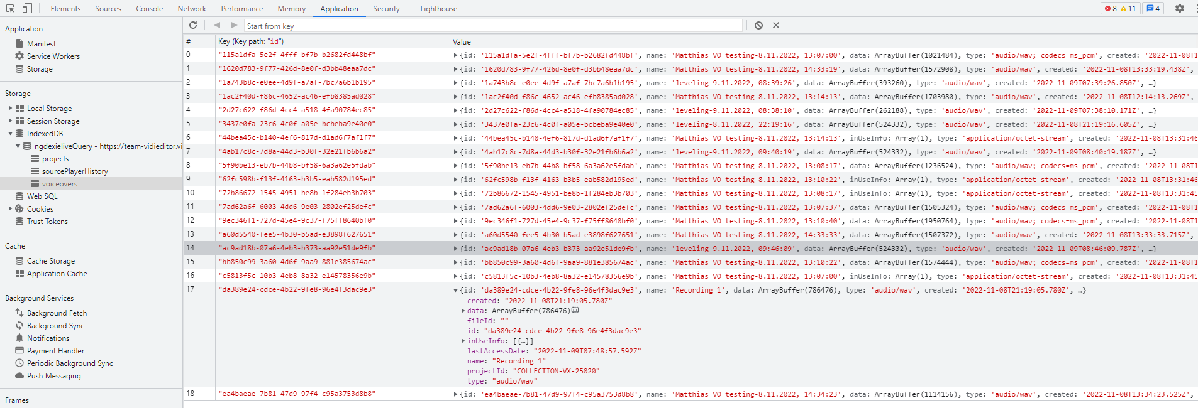Viewport: 1198px width, 408px height.
Task: Open DevTools settings gear
Action: pyautogui.click(x=1179, y=8)
